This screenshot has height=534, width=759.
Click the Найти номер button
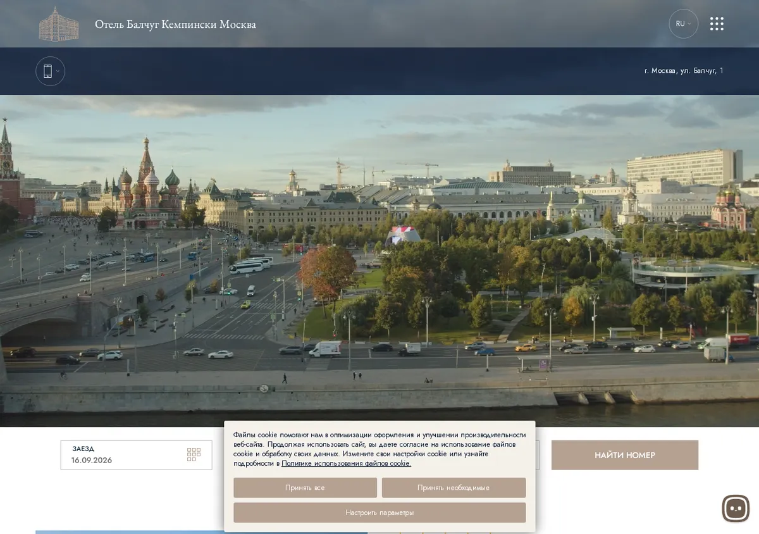(625, 455)
